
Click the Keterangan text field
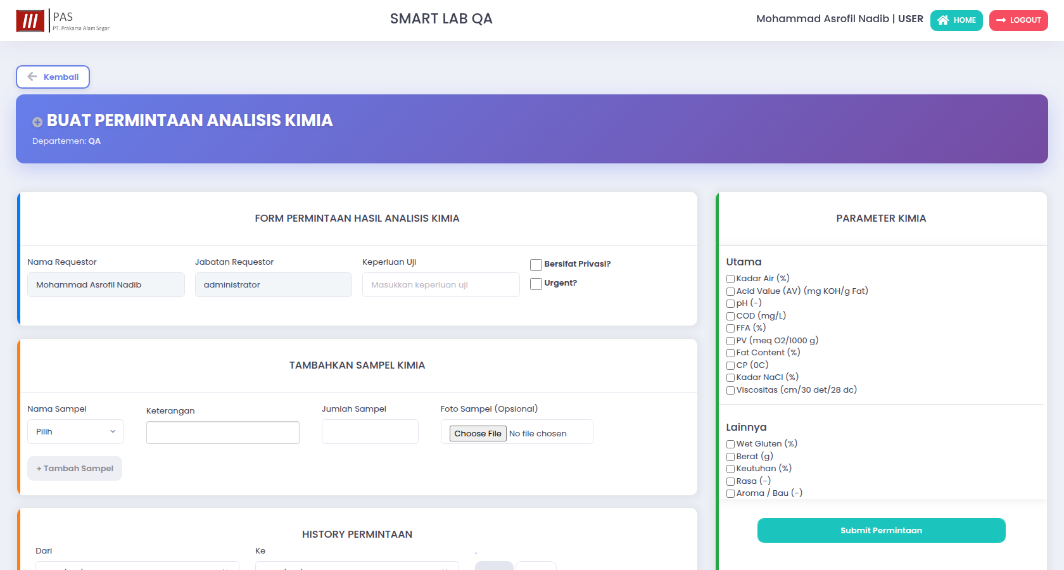click(222, 433)
